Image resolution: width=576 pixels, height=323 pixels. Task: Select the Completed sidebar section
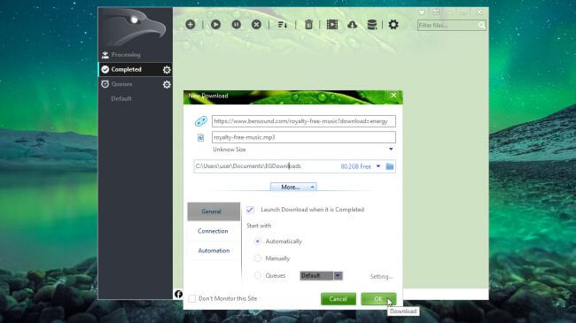[x=136, y=69]
